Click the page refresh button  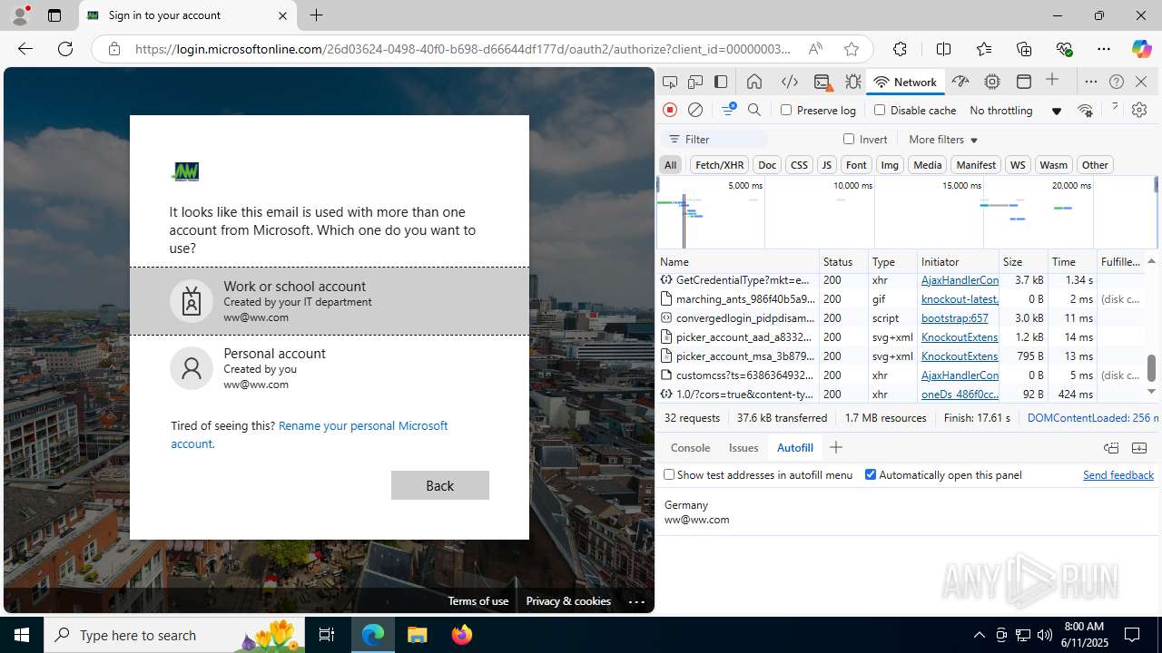point(65,49)
